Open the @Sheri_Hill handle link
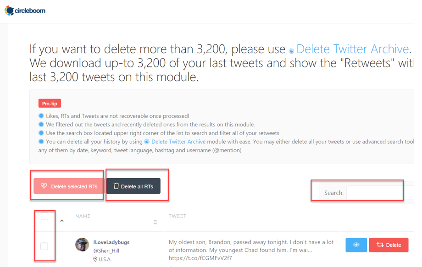Screen dimensions: 422x267 click(x=106, y=251)
